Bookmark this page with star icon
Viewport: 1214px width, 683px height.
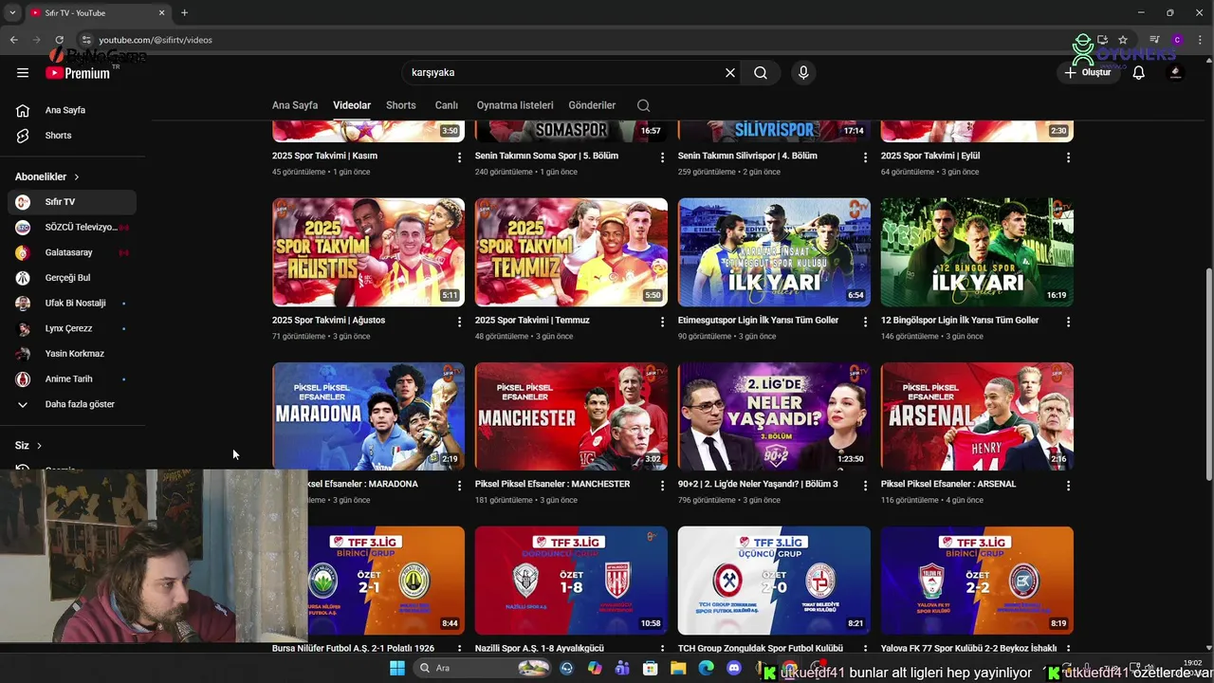pyautogui.click(x=1123, y=40)
